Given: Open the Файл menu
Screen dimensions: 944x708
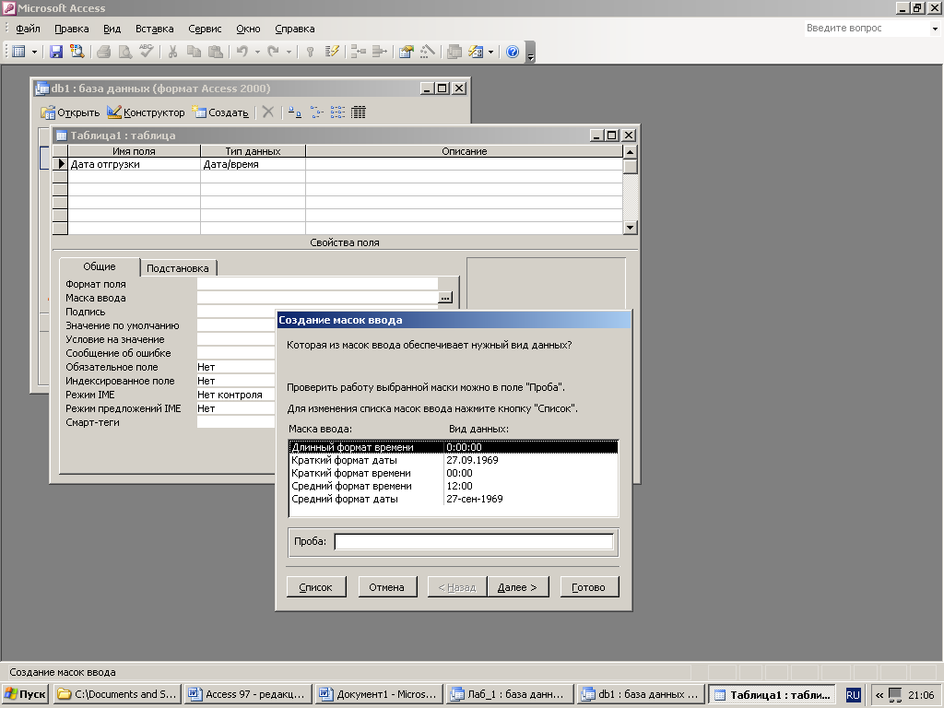Looking at the screenshot, I should [x=28, y=29].
